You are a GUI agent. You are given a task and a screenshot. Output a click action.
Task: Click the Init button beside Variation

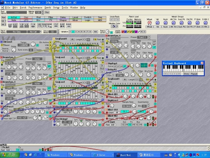(x=95, y=32)
